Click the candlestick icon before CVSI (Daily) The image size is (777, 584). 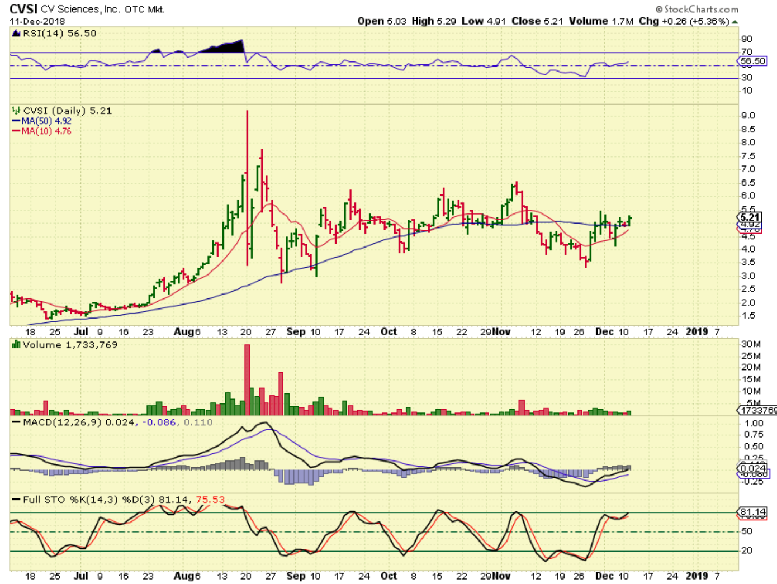point(16,111)
